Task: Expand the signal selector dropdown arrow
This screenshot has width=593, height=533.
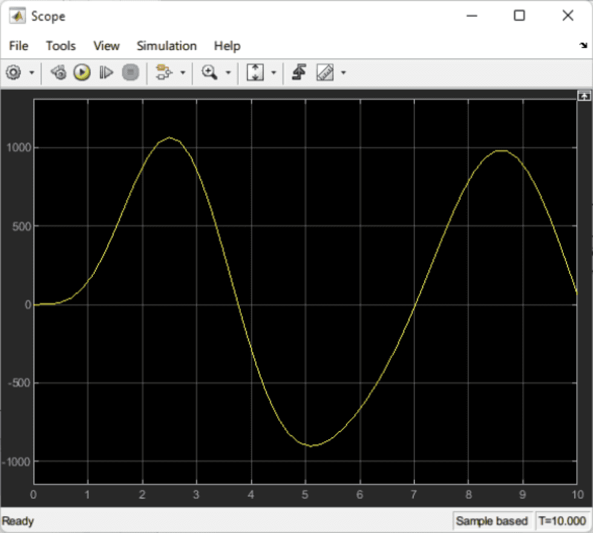Action: pos(183,72)
